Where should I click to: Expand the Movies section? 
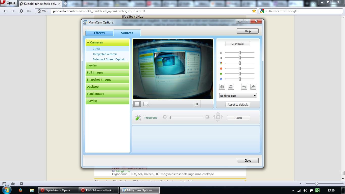(107, 65)
